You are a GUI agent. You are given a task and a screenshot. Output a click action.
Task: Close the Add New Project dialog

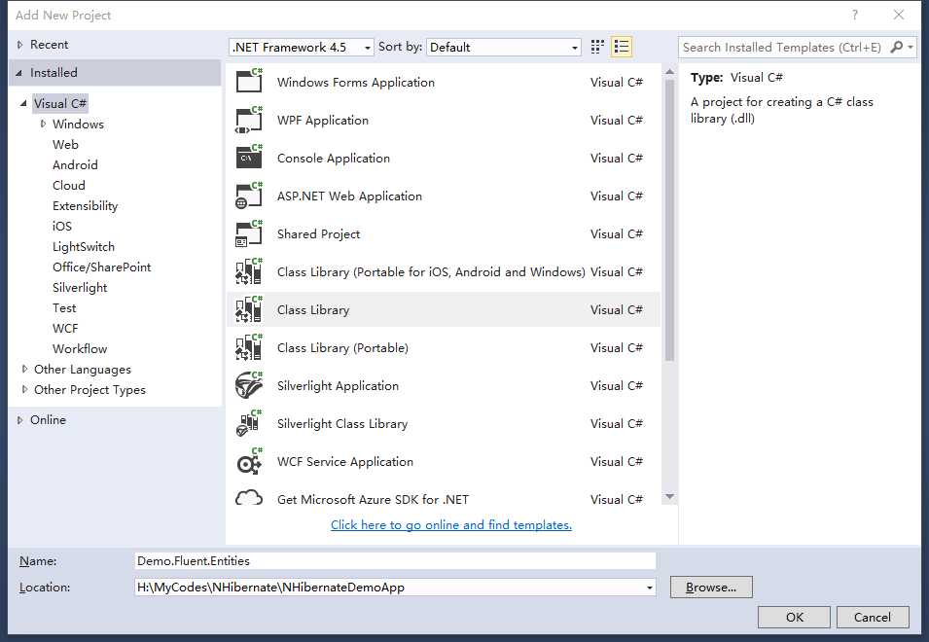pos(899,15)
